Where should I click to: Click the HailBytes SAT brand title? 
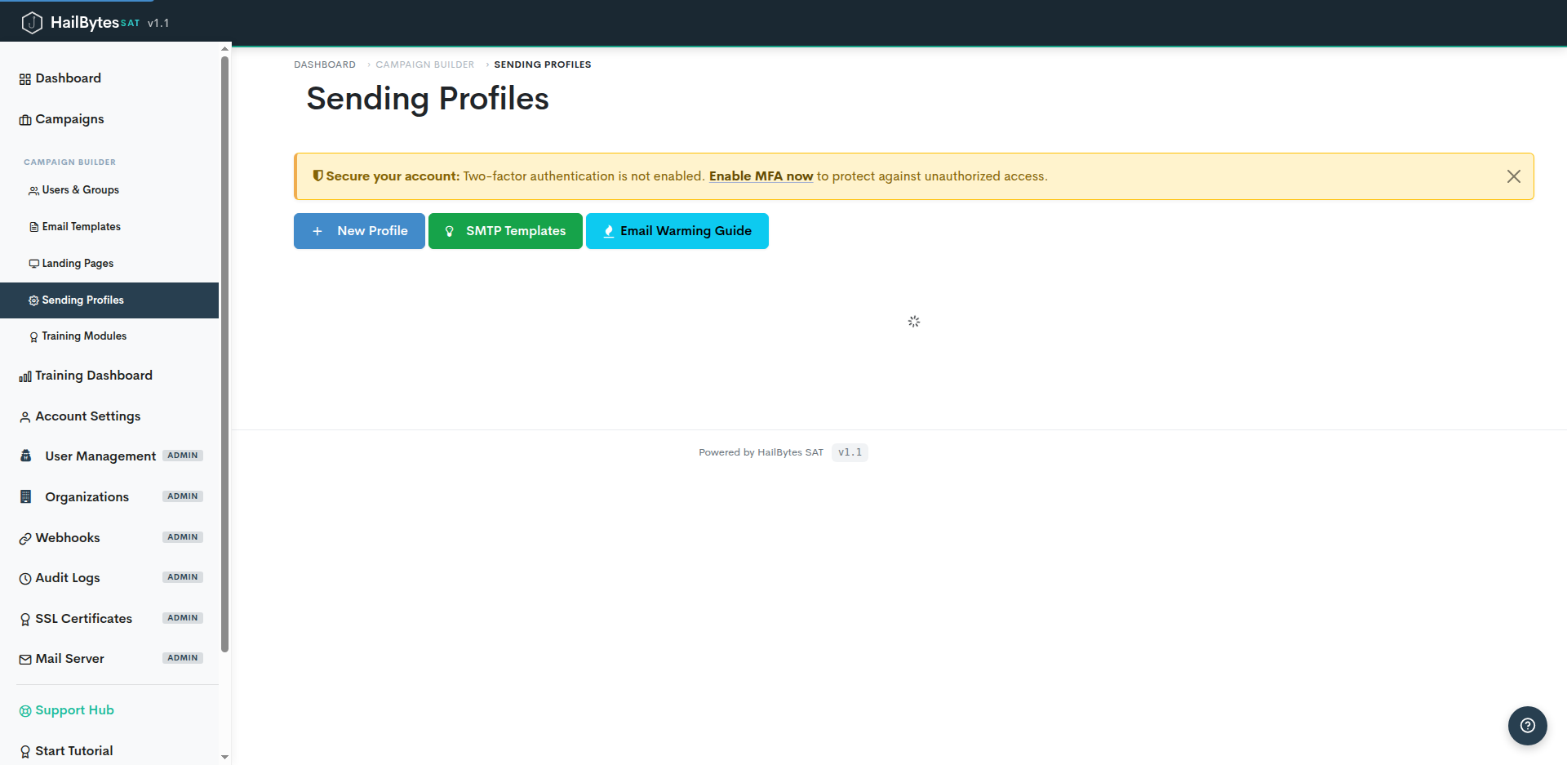(95, 23)
